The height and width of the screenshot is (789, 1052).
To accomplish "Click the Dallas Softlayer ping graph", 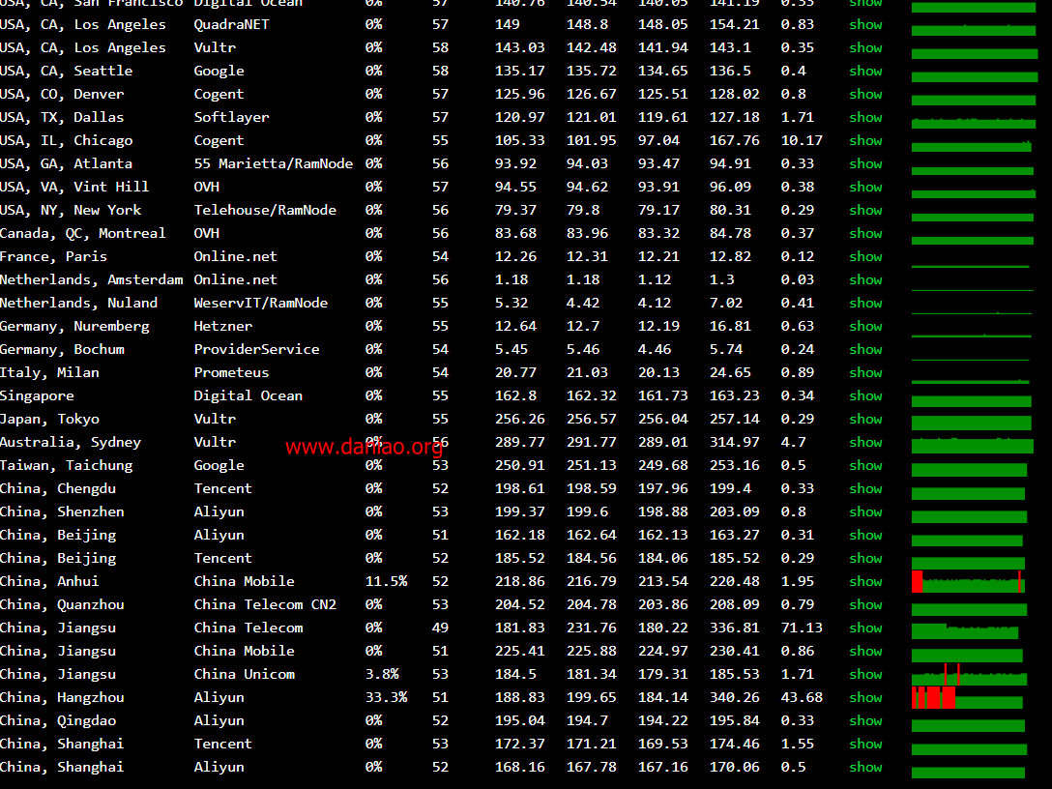I will point(974,122).
